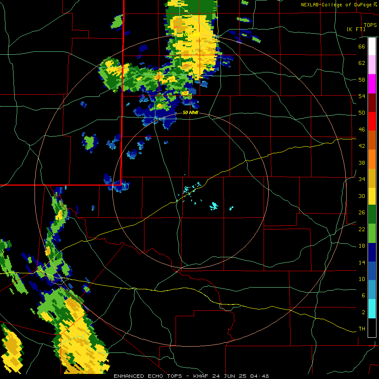Click the "34" legend value

[362, 179]
